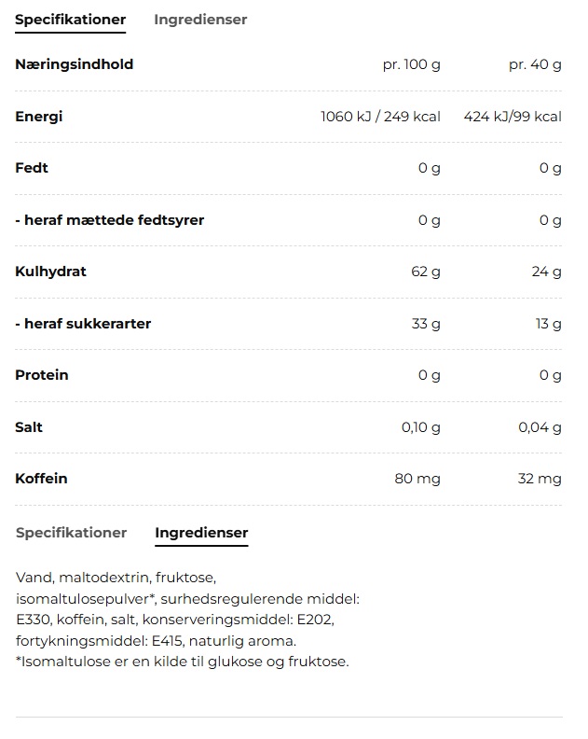
Task: Click the underlined Ingredienser tab above the ingredient list
Action: tap(201, 533)
